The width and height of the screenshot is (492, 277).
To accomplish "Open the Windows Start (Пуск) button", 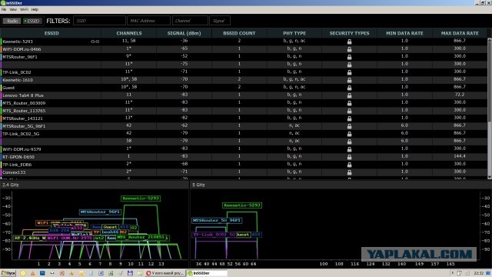I will coord(8,273).
